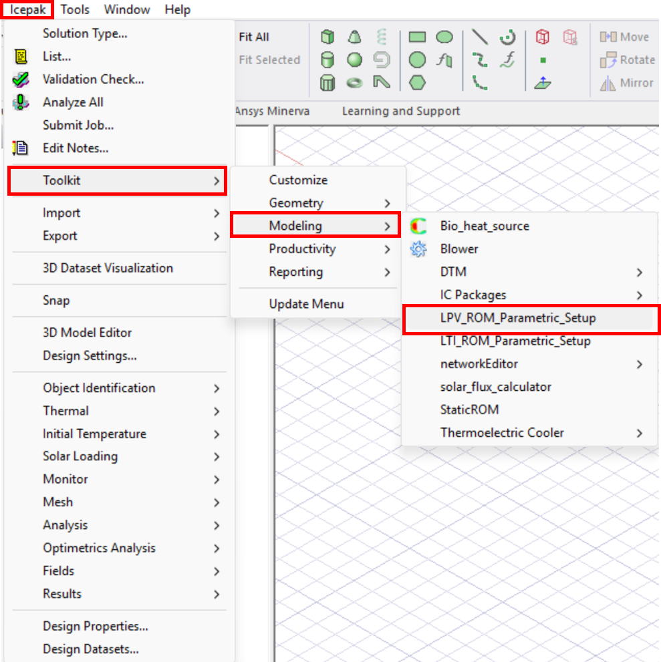The image size is (661, 662).
Task: Select LTI_ROM_Parametric_Setup entry
Action: click(529, 341)
